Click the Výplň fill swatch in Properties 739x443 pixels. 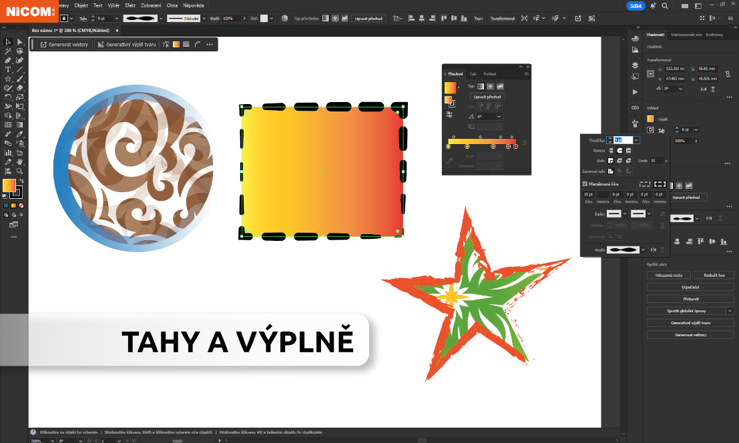coord(650,119)
